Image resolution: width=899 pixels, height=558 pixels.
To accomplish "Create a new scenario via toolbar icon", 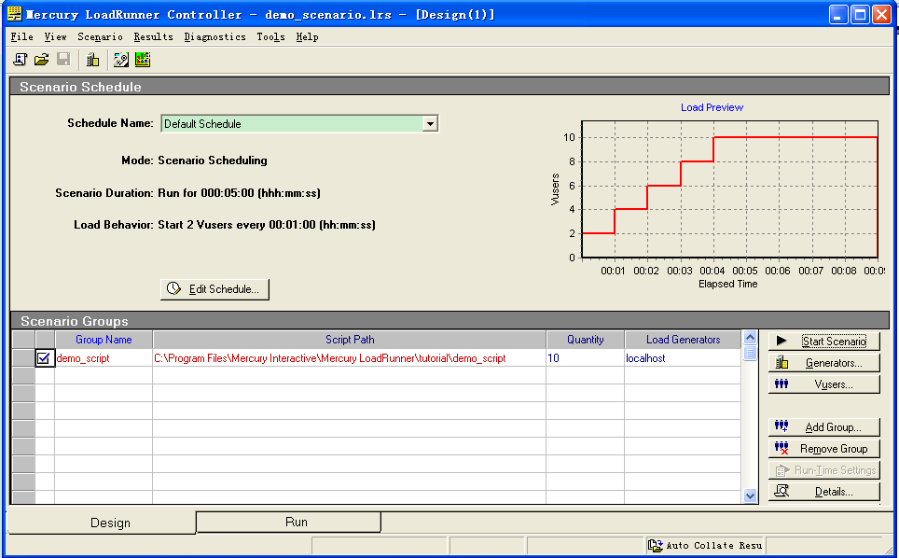I will (20, 58).
